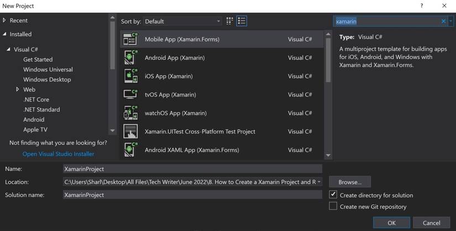Click the Name input field
The height and width of the screenshot is (231, 456).
tap(192, 169)
